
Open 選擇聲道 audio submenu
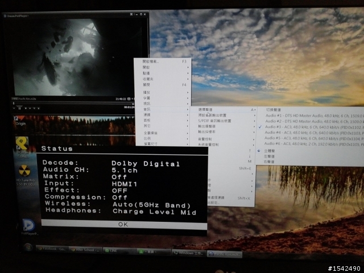tap(224, 109)
